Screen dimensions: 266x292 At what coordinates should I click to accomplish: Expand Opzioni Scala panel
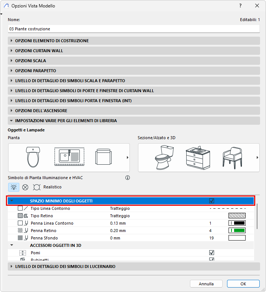pyautogui.click(x=134, y=61)
